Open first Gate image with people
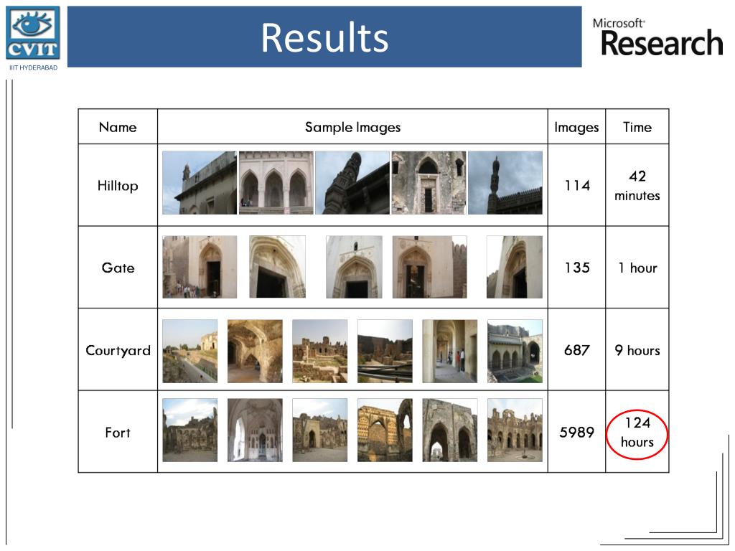 [x=200, y=267]
